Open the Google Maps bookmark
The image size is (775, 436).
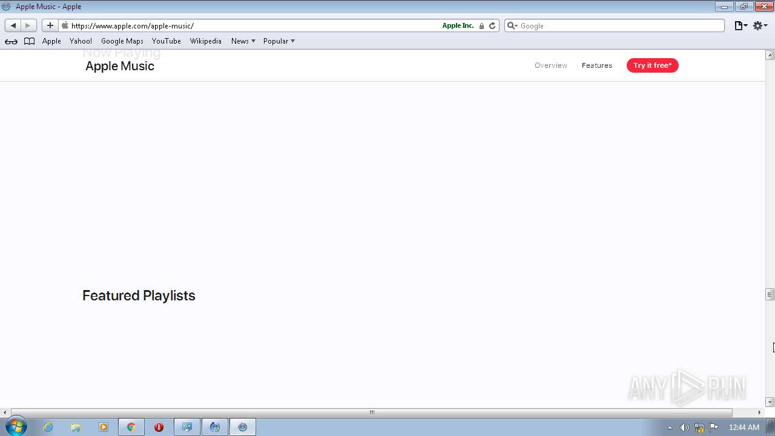pos(122,41)
